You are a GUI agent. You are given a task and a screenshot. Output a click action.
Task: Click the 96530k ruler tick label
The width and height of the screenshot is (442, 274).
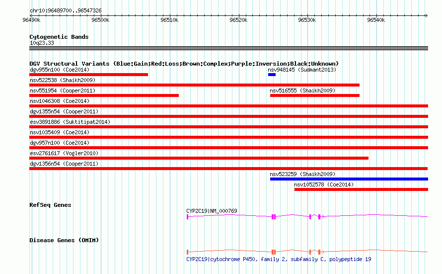(x=307, y=20)
